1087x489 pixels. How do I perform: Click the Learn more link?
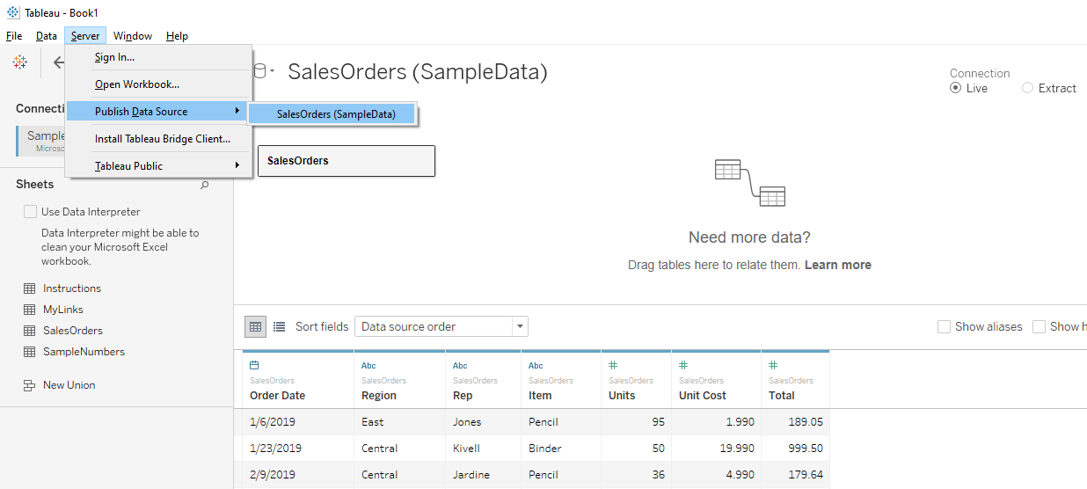pos(838,265)
